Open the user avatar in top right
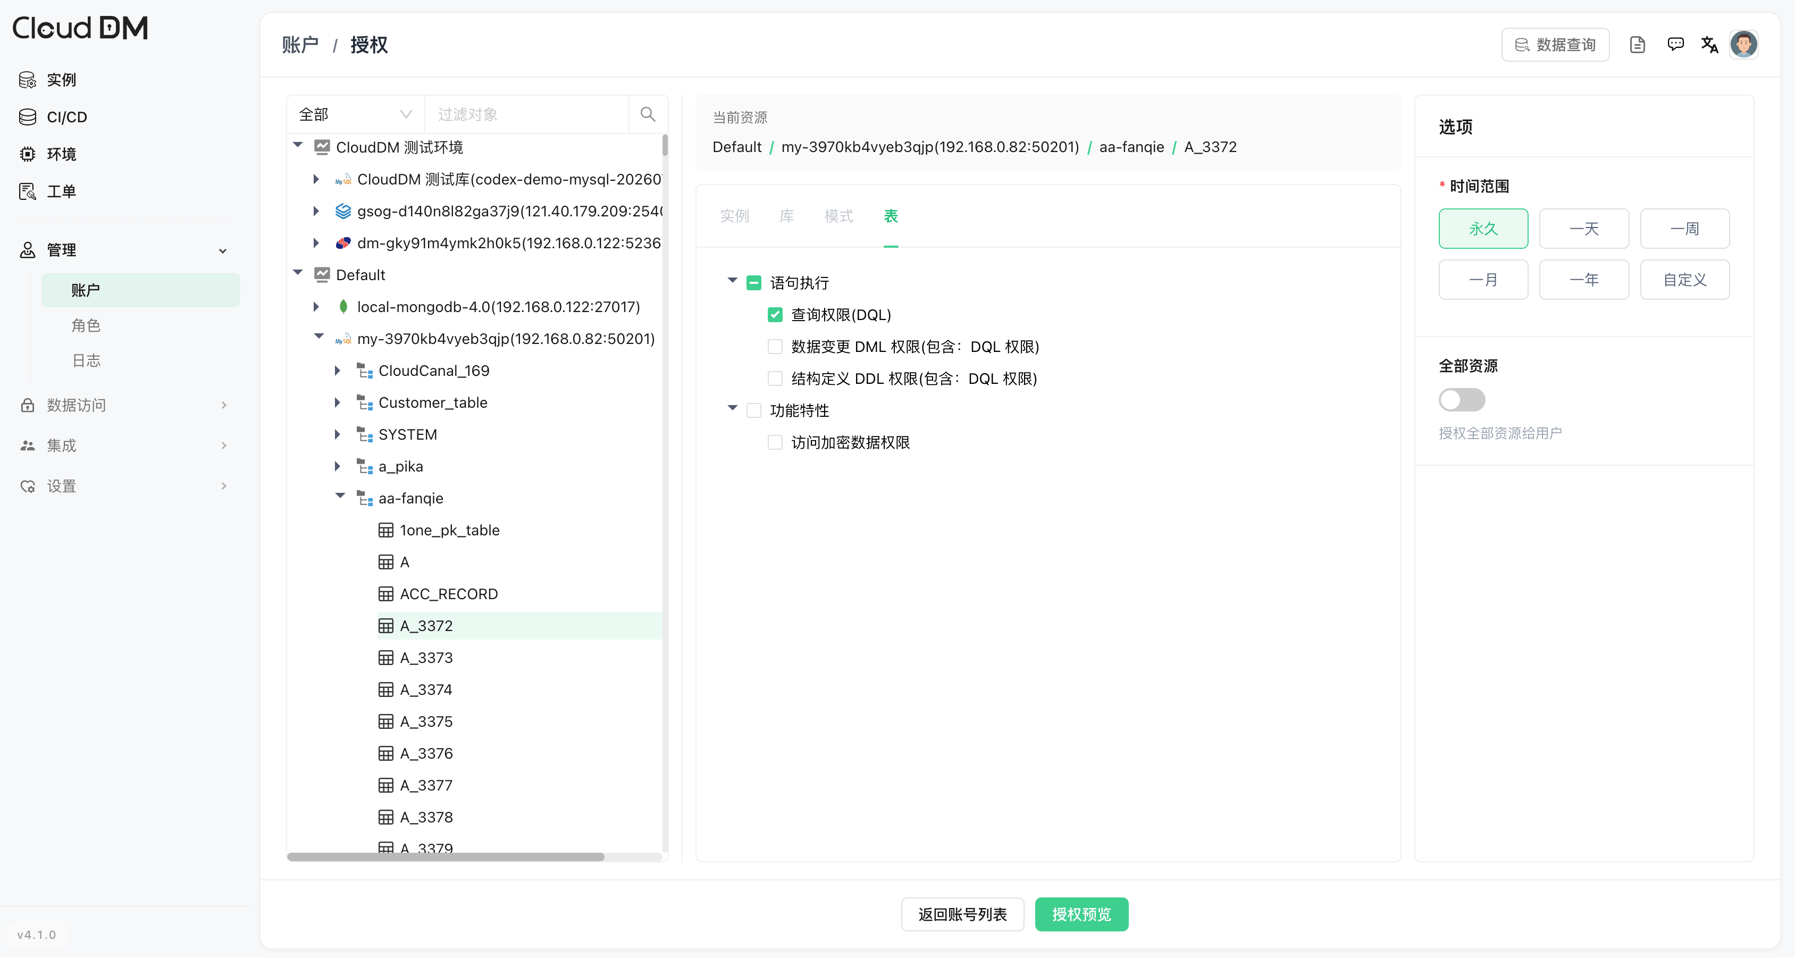Image resolution: width=1795 pixels, height=958 pixels. pyautogui.click(x=1743, y=45)
